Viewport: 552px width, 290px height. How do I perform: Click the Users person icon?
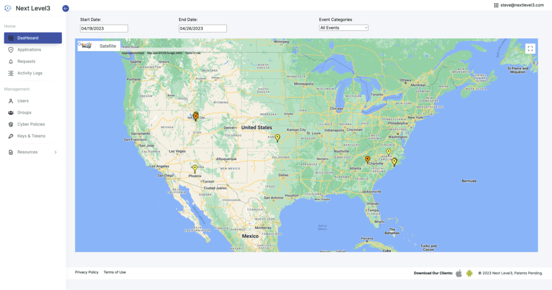pos(11,101)
